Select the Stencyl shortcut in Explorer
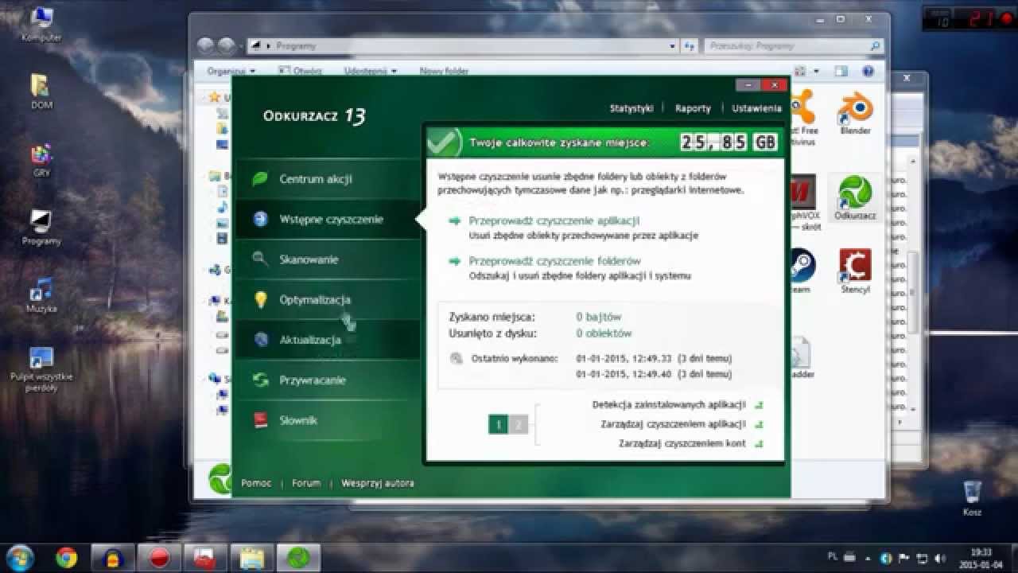Screen dimensions: 1018x573 pyautogui.click(x=855, y=271)
